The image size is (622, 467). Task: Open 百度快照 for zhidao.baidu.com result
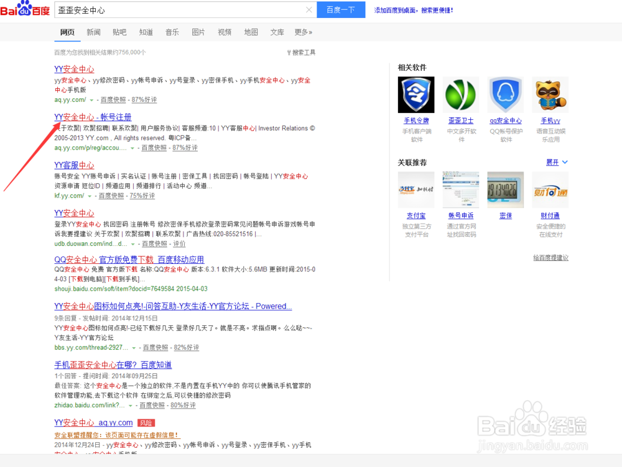[152, 405]
